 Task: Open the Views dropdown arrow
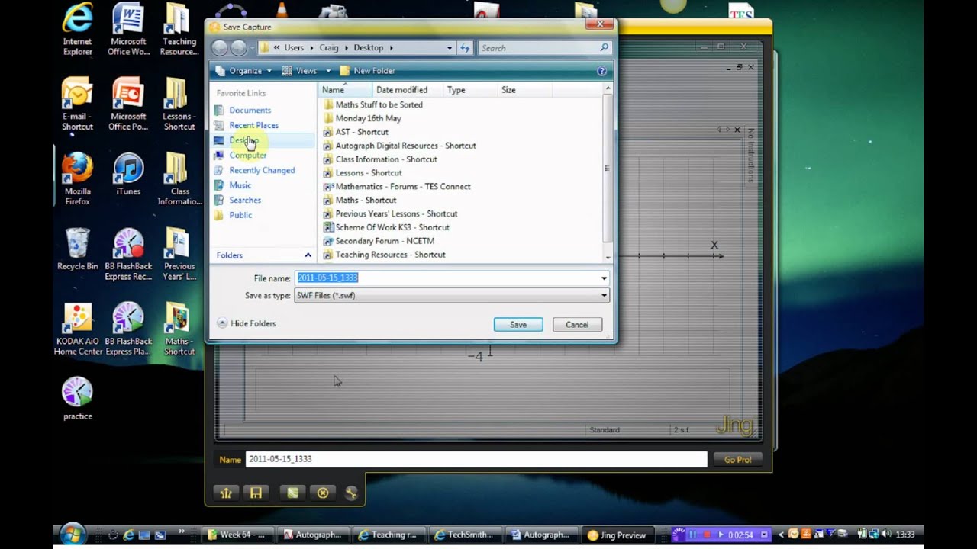[x=328, y=71]
